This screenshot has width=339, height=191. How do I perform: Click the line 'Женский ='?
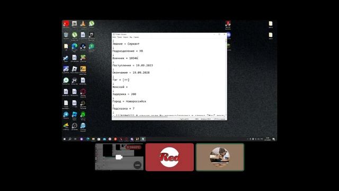(120, 87)
